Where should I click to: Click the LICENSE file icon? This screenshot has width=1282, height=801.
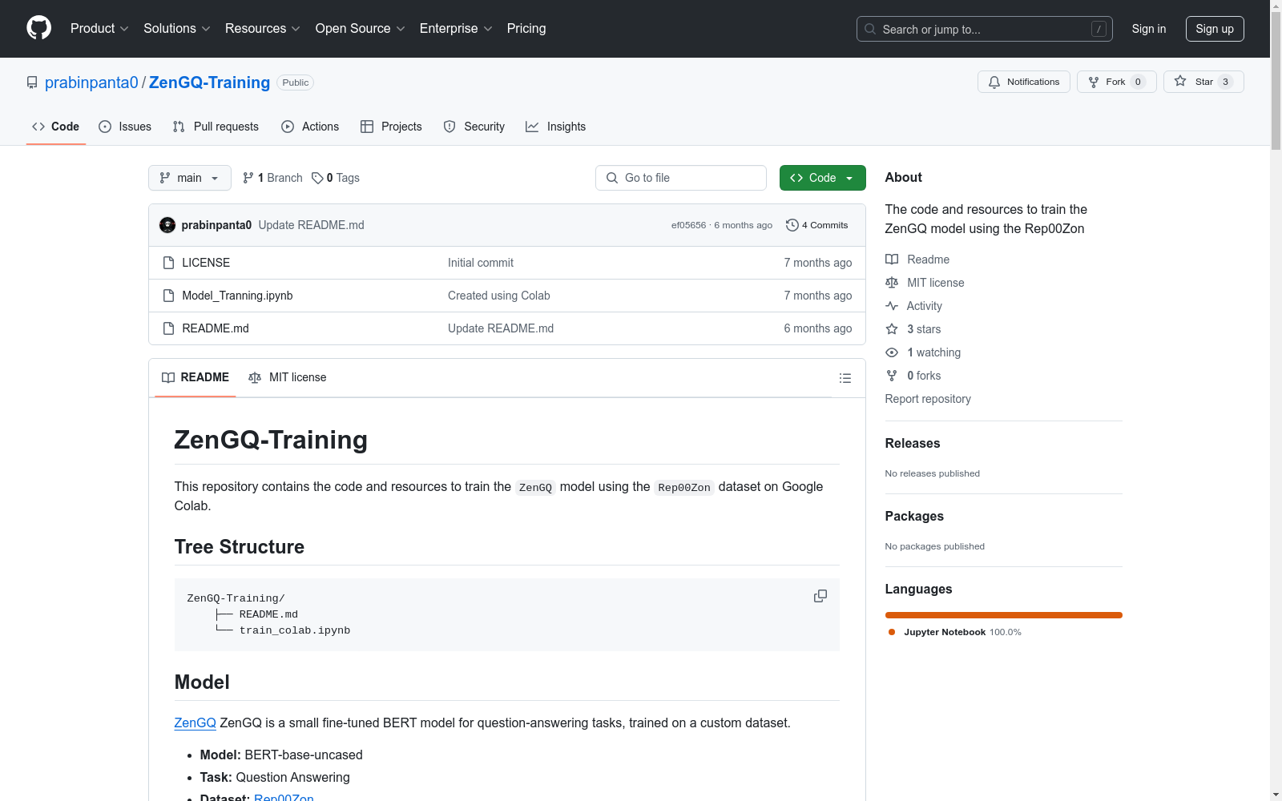[168, 263]
